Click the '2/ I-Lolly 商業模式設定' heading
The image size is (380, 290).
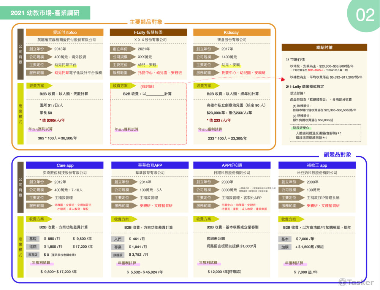point(305,87)
